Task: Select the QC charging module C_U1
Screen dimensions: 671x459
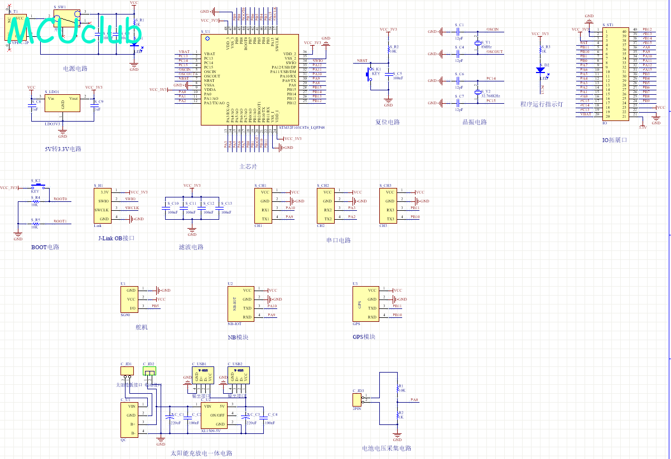Action: click(x=129, y=420)
